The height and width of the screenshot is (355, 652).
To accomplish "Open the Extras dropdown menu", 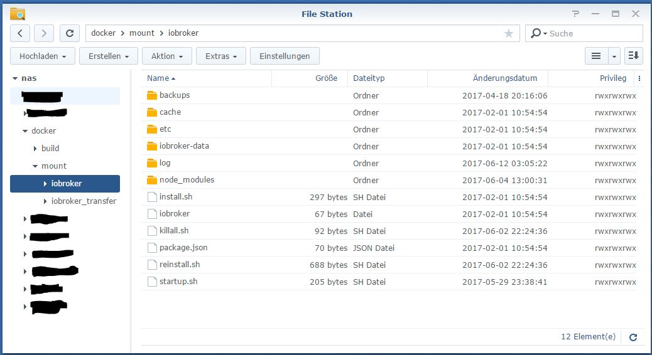I will tap(221, 56).
